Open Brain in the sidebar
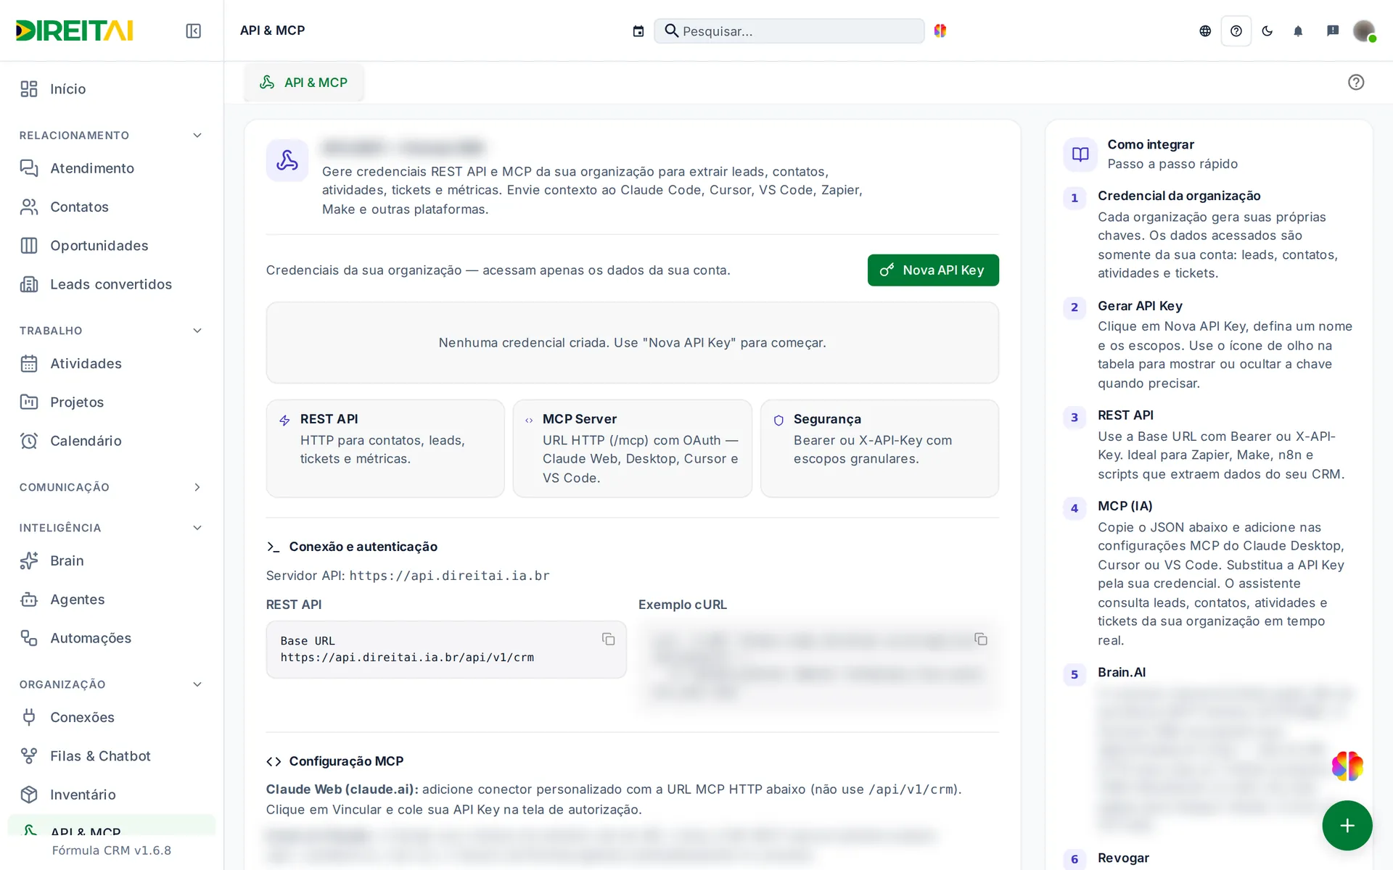 [112, 560]
